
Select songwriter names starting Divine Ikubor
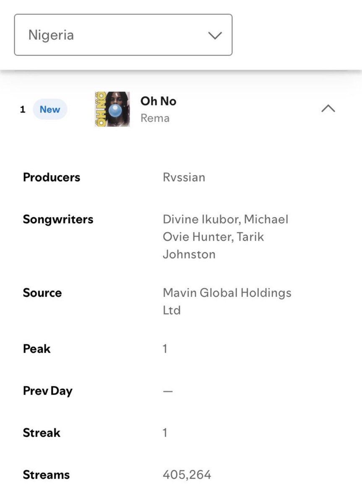pos(226,236)
